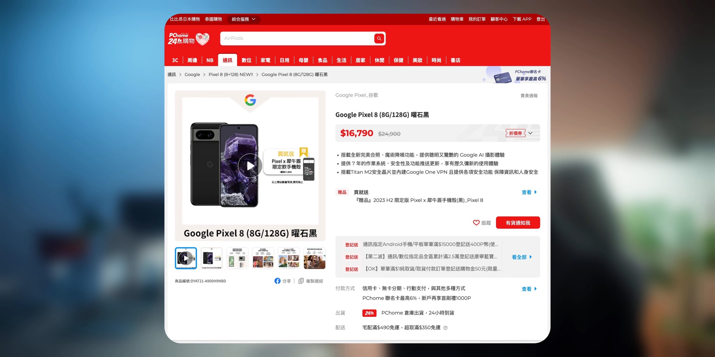Click the 贈品 gift tag label
Screen dimensions: 715x357
tap(342, 192)
